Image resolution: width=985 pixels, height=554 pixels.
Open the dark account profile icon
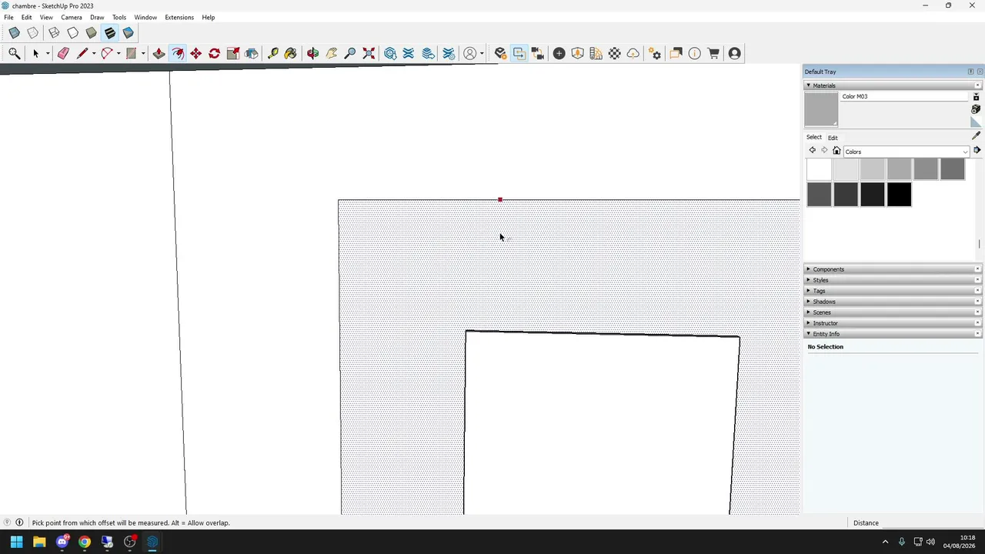tap(735, 53)
